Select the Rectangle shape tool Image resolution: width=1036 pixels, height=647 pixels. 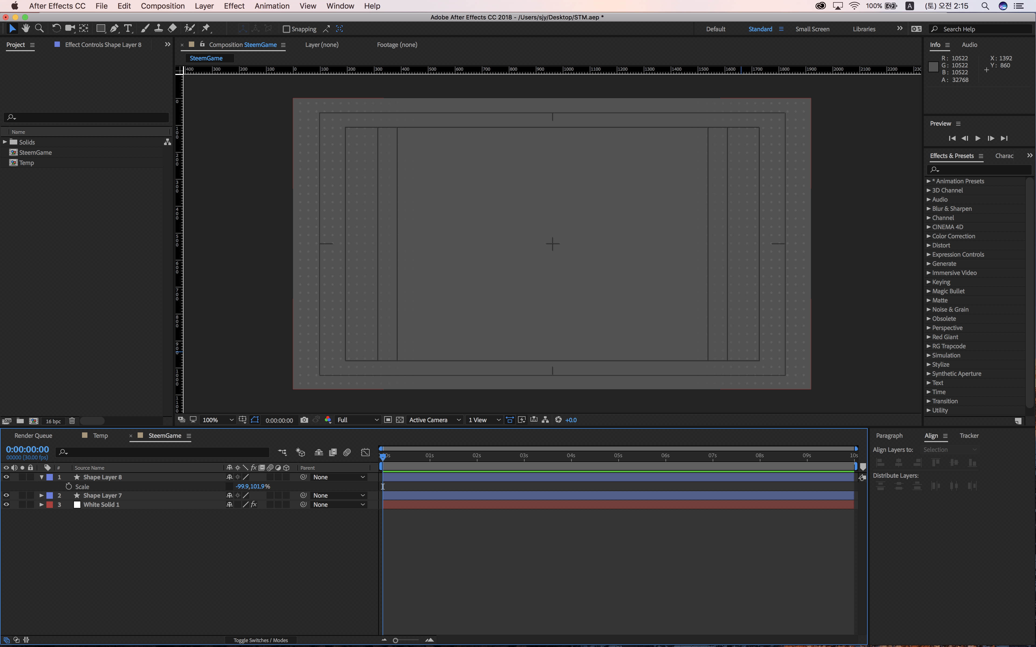click(x=101, y=28)
